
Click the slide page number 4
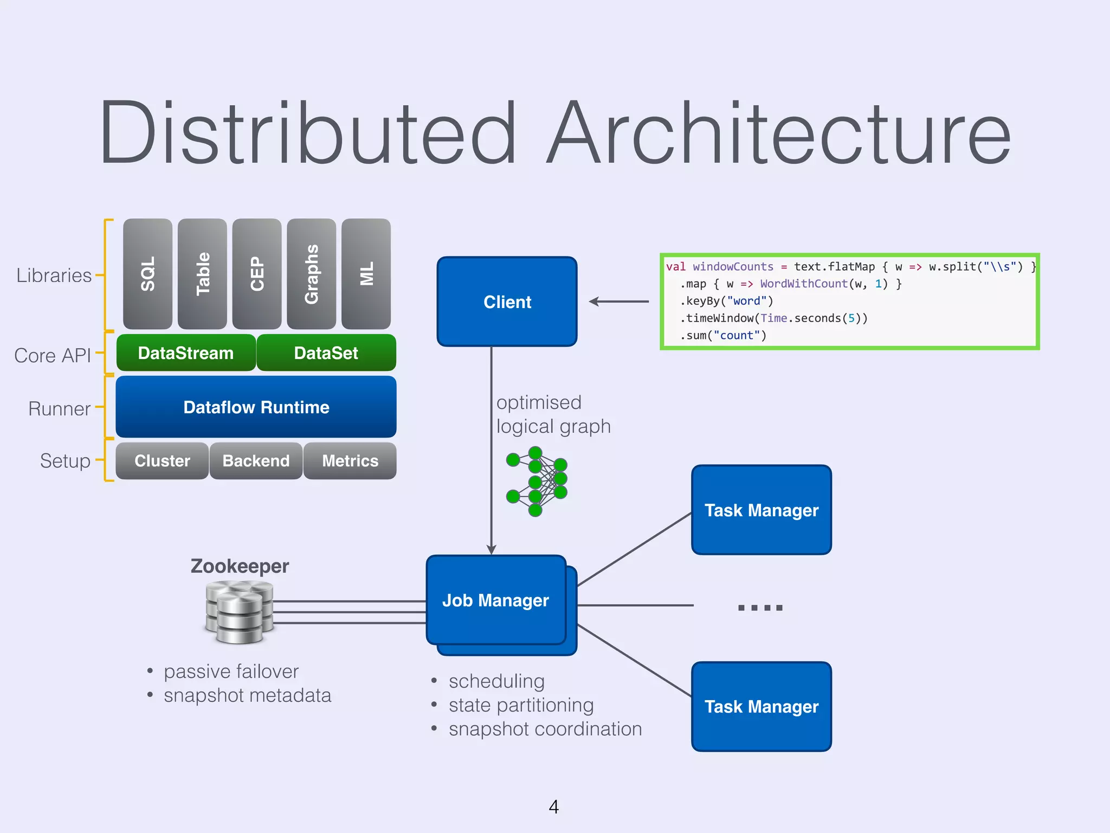(553, 806)
